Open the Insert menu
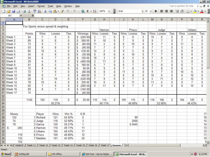 pyautogui.click(x=31, y=6)
